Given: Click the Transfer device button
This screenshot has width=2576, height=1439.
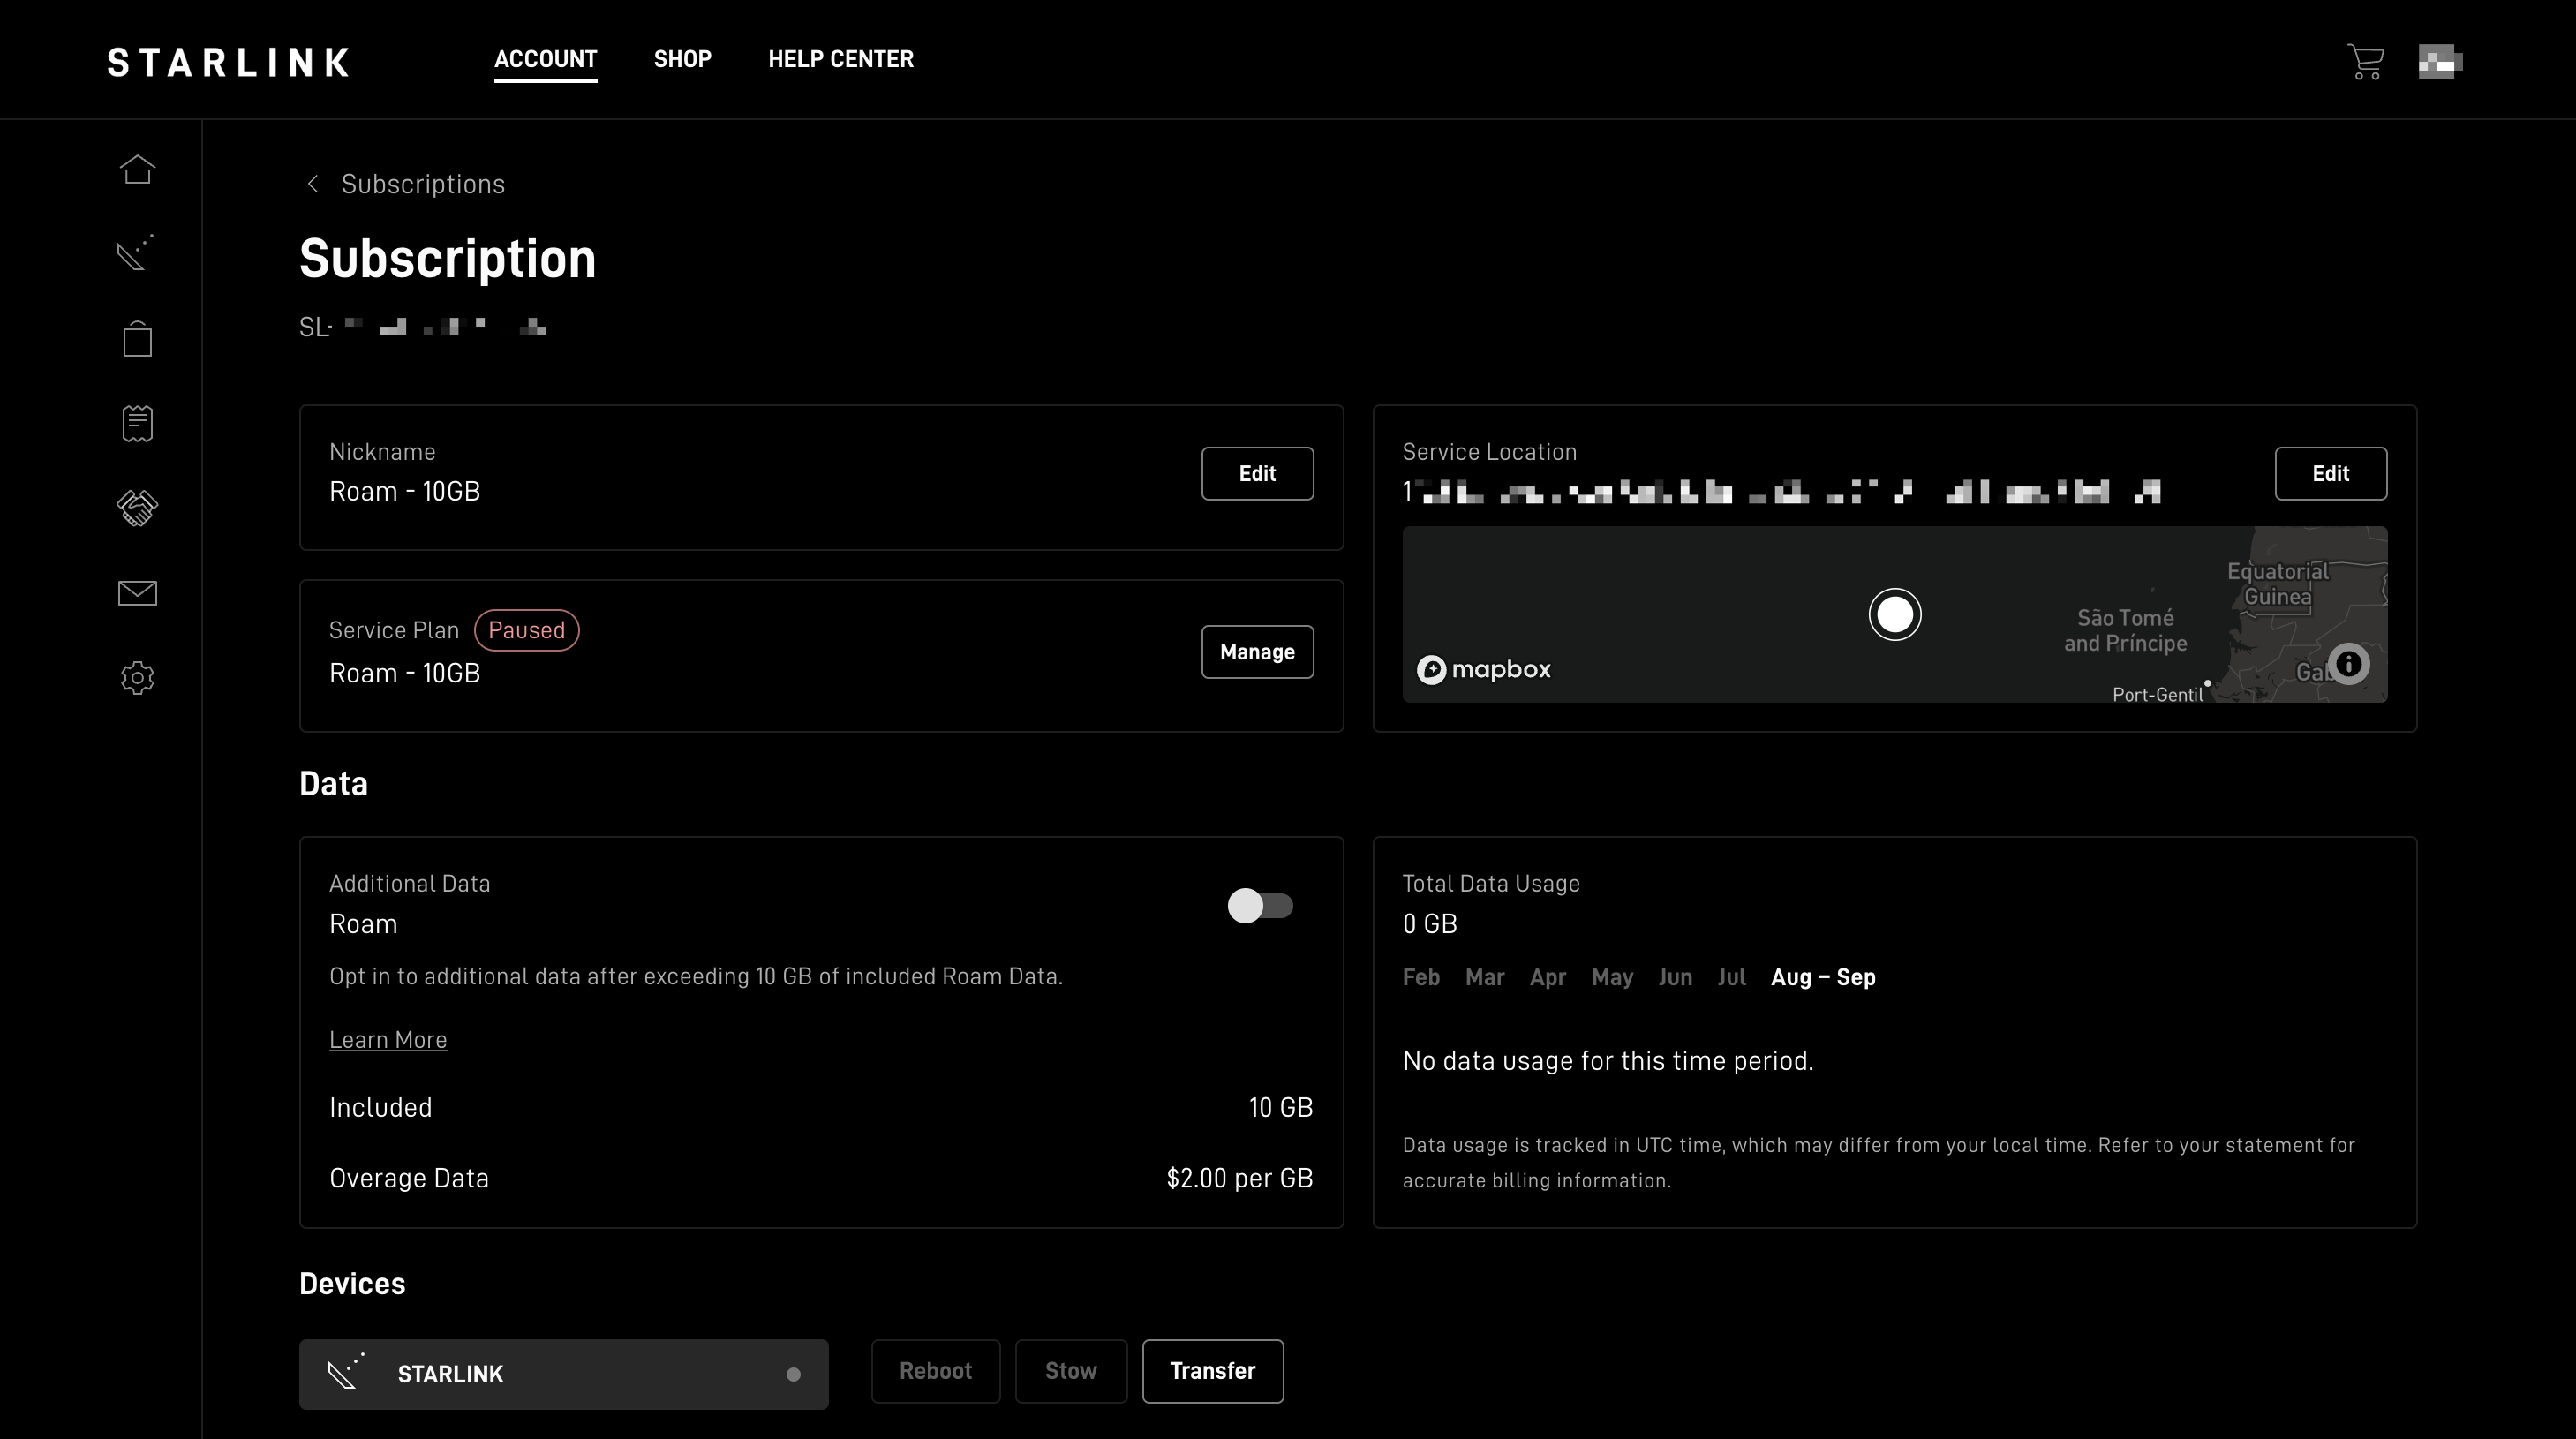Looking at the screenshot, I should click(x=1212, y=1371).
